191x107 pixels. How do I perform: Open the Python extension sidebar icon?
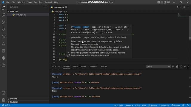click(4, 58)
